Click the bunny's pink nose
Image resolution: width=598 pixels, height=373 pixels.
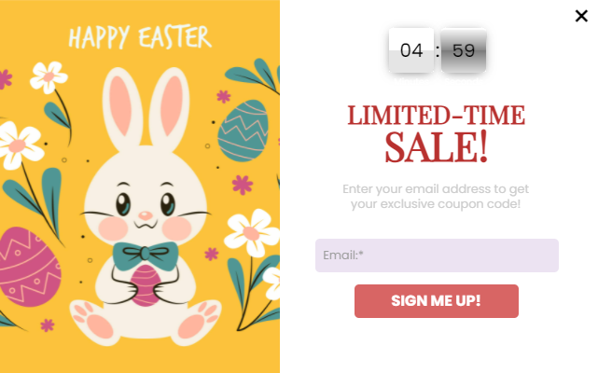pos(145,215)
